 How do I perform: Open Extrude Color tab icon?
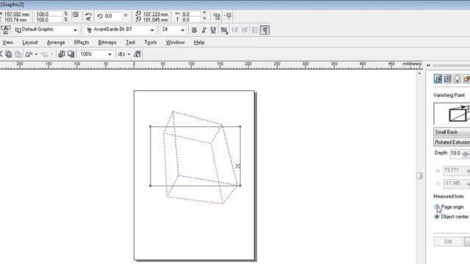click(466, 78)
